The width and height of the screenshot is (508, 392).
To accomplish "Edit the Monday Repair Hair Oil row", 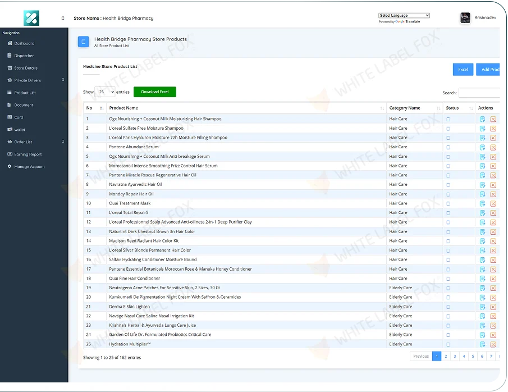I will click(482, 194).
